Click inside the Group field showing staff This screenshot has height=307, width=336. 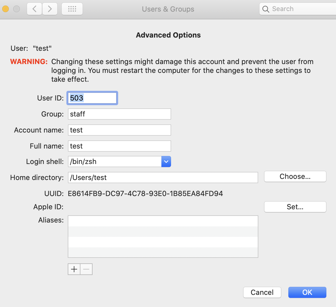(119, 114)
